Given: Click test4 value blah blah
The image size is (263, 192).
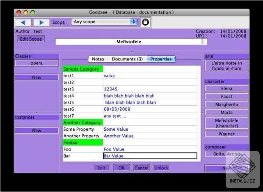Looking at the screenshot, I should pyautogui.click(x=150, y=96).
